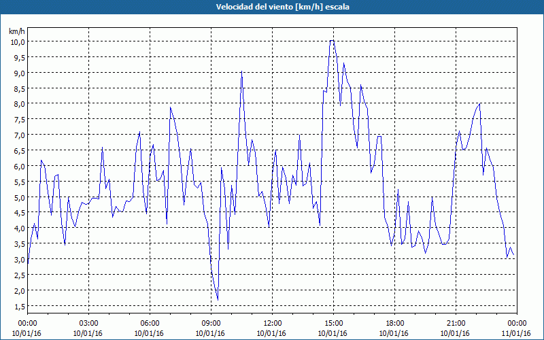
Task: Click the '8,5' y-axis label
Action: (19, 88)
